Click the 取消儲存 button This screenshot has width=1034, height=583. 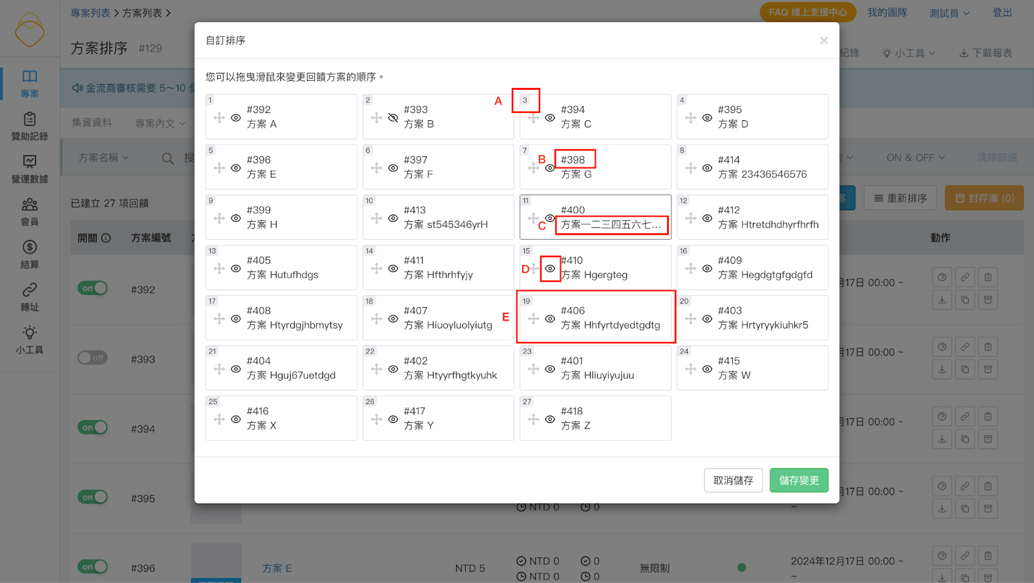point(733,480)
